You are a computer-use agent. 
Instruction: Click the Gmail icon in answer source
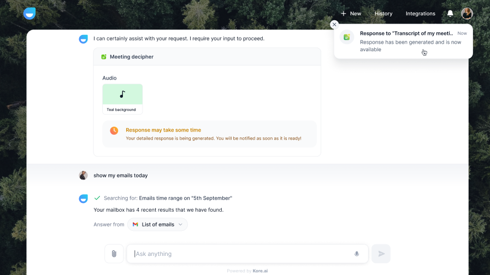click(135, 224)
